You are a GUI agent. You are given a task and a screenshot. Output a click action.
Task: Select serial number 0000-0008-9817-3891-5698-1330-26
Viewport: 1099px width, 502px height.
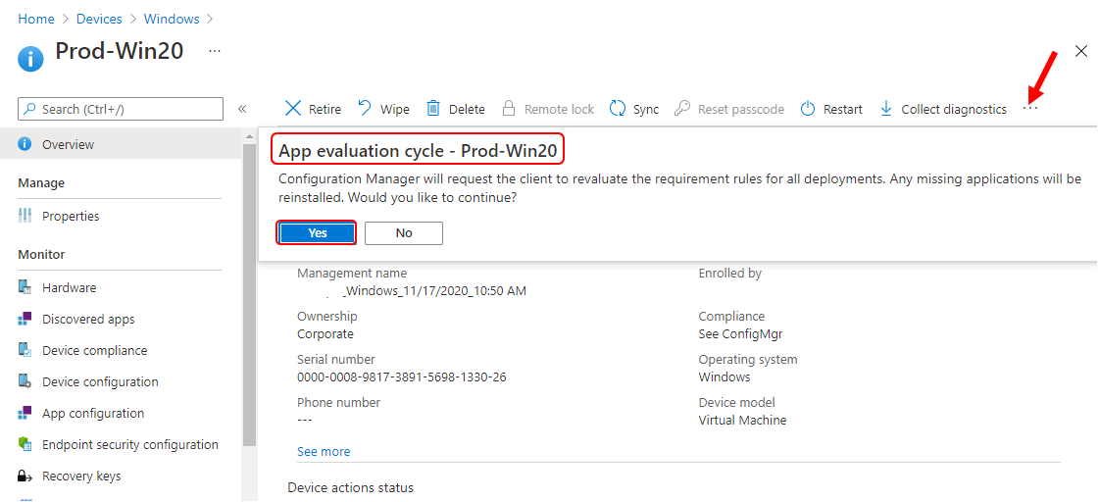coord(402,377)
